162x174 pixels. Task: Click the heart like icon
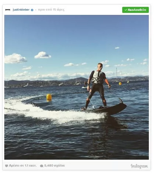click(7, 166)
